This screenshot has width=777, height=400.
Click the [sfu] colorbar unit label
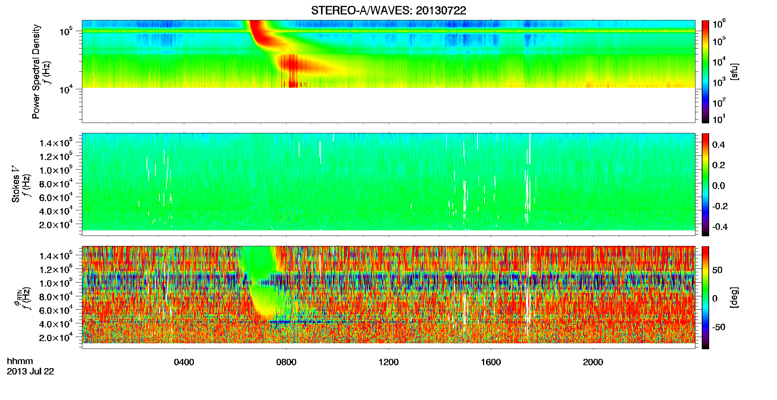pyautogui.click(x=734, y=71)
